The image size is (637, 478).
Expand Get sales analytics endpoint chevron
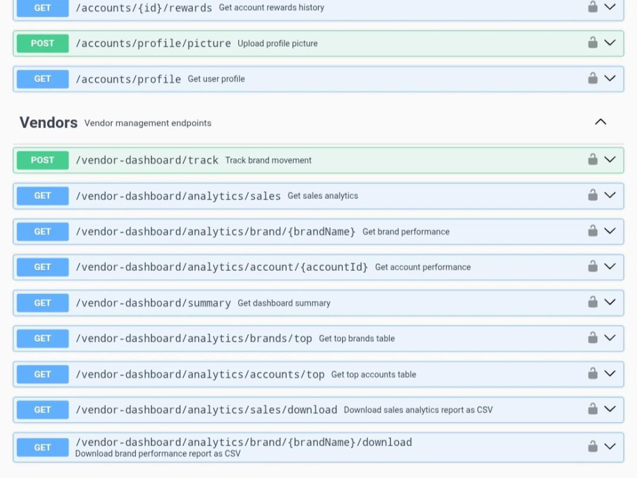[x=610, y=195]
